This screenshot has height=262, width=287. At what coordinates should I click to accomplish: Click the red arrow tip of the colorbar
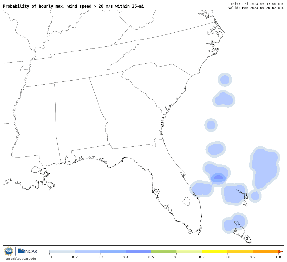[280, 252]
